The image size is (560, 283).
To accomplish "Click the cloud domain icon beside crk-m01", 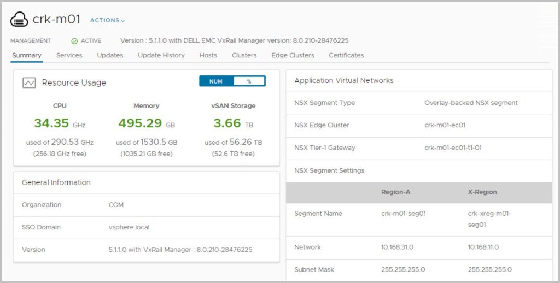I will pos(19,19).
